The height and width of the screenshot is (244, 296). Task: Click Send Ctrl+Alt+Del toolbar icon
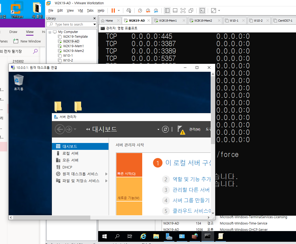tap(129, 11)
